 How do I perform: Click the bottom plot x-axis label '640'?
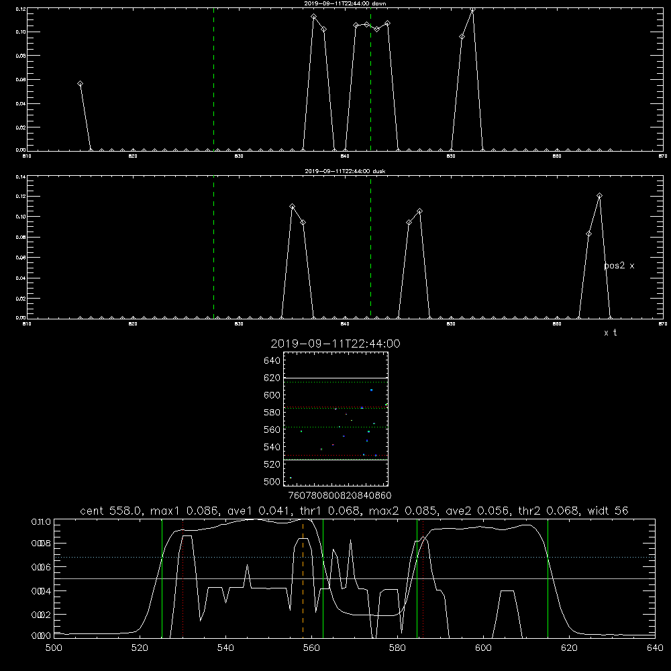(655, 648)
